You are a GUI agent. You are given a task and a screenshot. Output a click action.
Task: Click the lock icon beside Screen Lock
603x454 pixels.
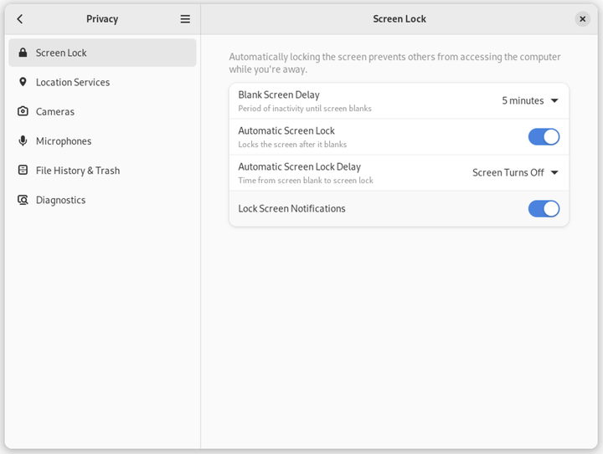(x=23, y=53)
